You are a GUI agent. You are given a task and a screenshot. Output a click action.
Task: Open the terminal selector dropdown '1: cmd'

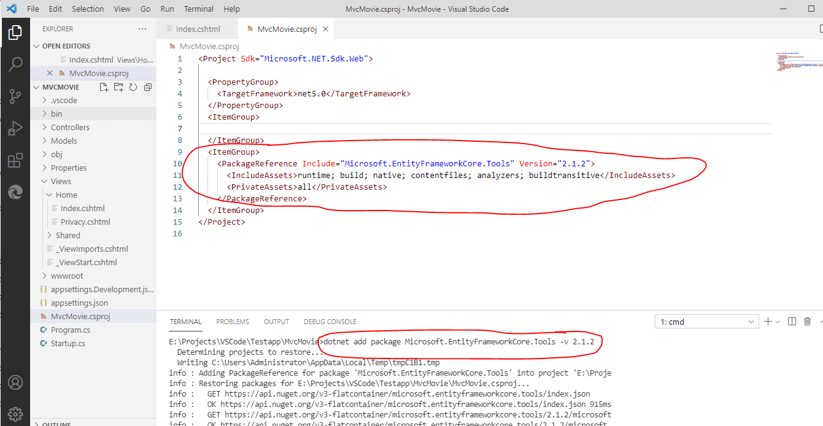[x=707, y=322]
